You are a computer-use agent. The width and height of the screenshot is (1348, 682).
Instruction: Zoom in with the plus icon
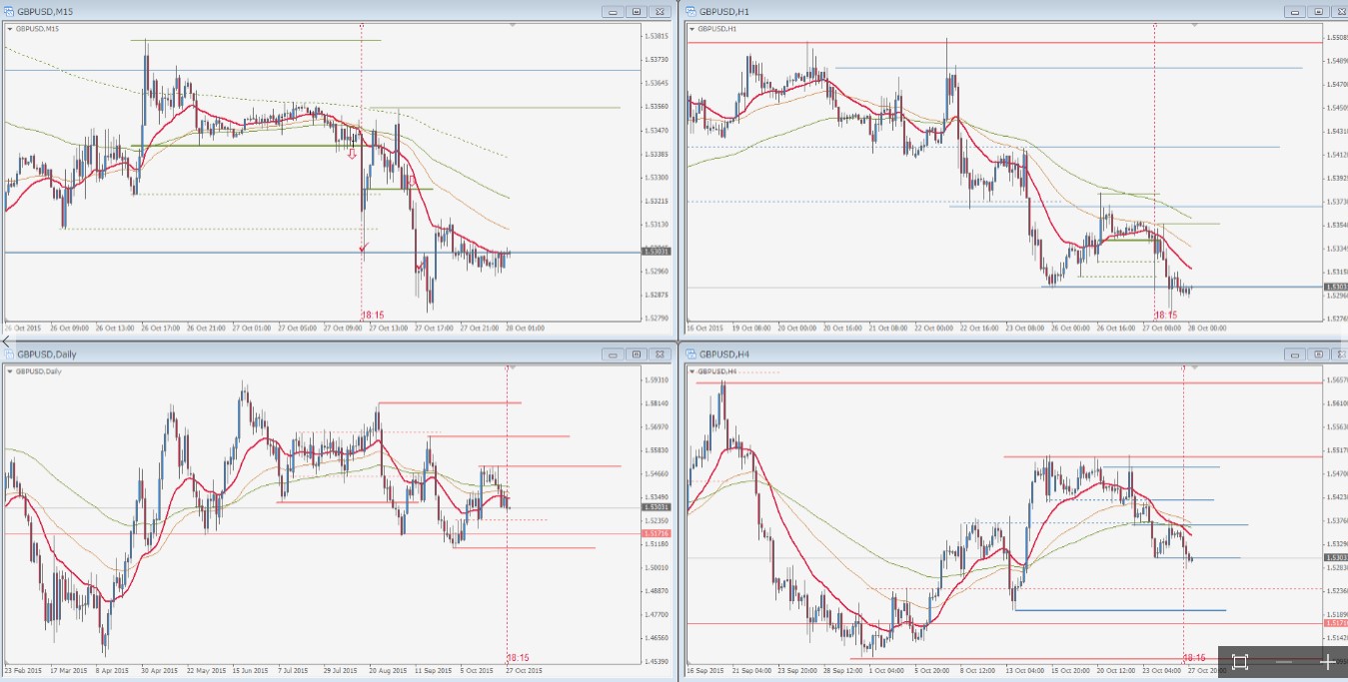pos(1328,662)
